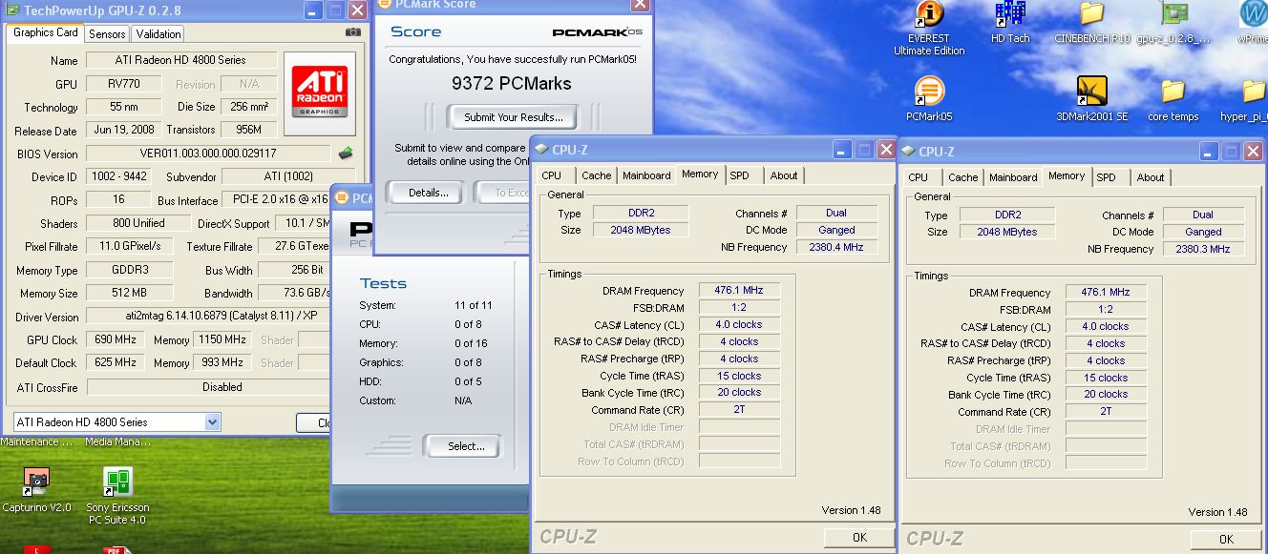Screen dimensions: 1268x554
Task: Click NB Frequency value 2380.4 MHz in CPU-Z
Action: point(835,247)
